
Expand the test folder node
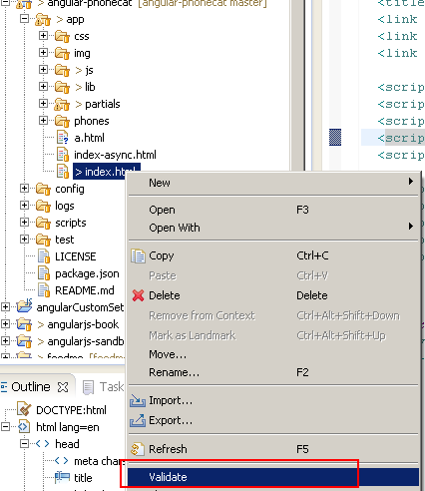click(x=24, y=239)
